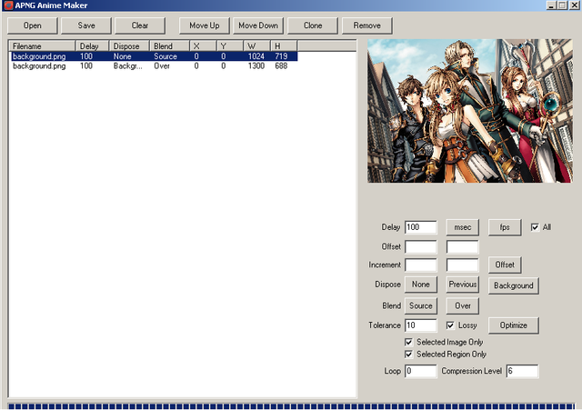
Task: Click the Optimize button
Action: point(513,325)
